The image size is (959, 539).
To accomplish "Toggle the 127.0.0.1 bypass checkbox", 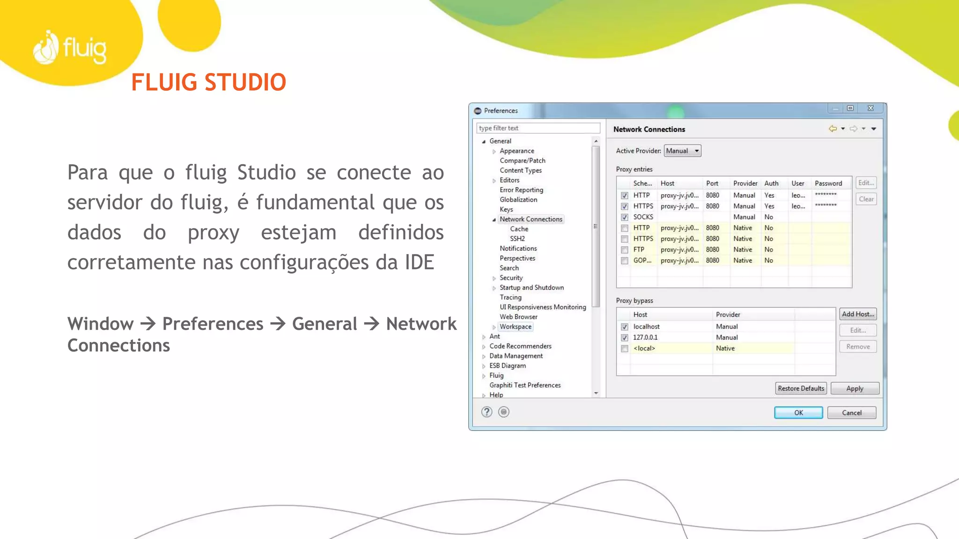I will pyautogui.click(x=625, y=338).
